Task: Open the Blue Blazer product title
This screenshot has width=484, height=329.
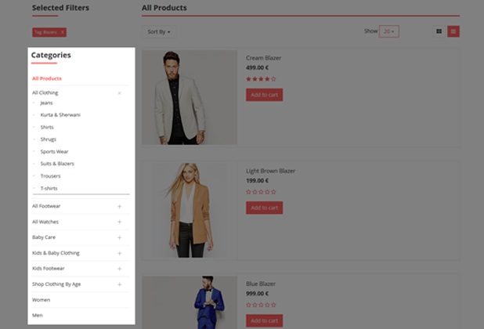Action: [x=262, y=284]
